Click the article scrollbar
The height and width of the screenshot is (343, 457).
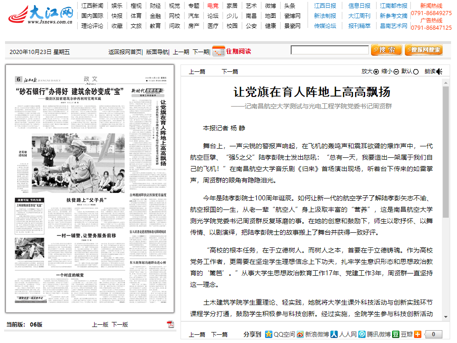(446, 137)
